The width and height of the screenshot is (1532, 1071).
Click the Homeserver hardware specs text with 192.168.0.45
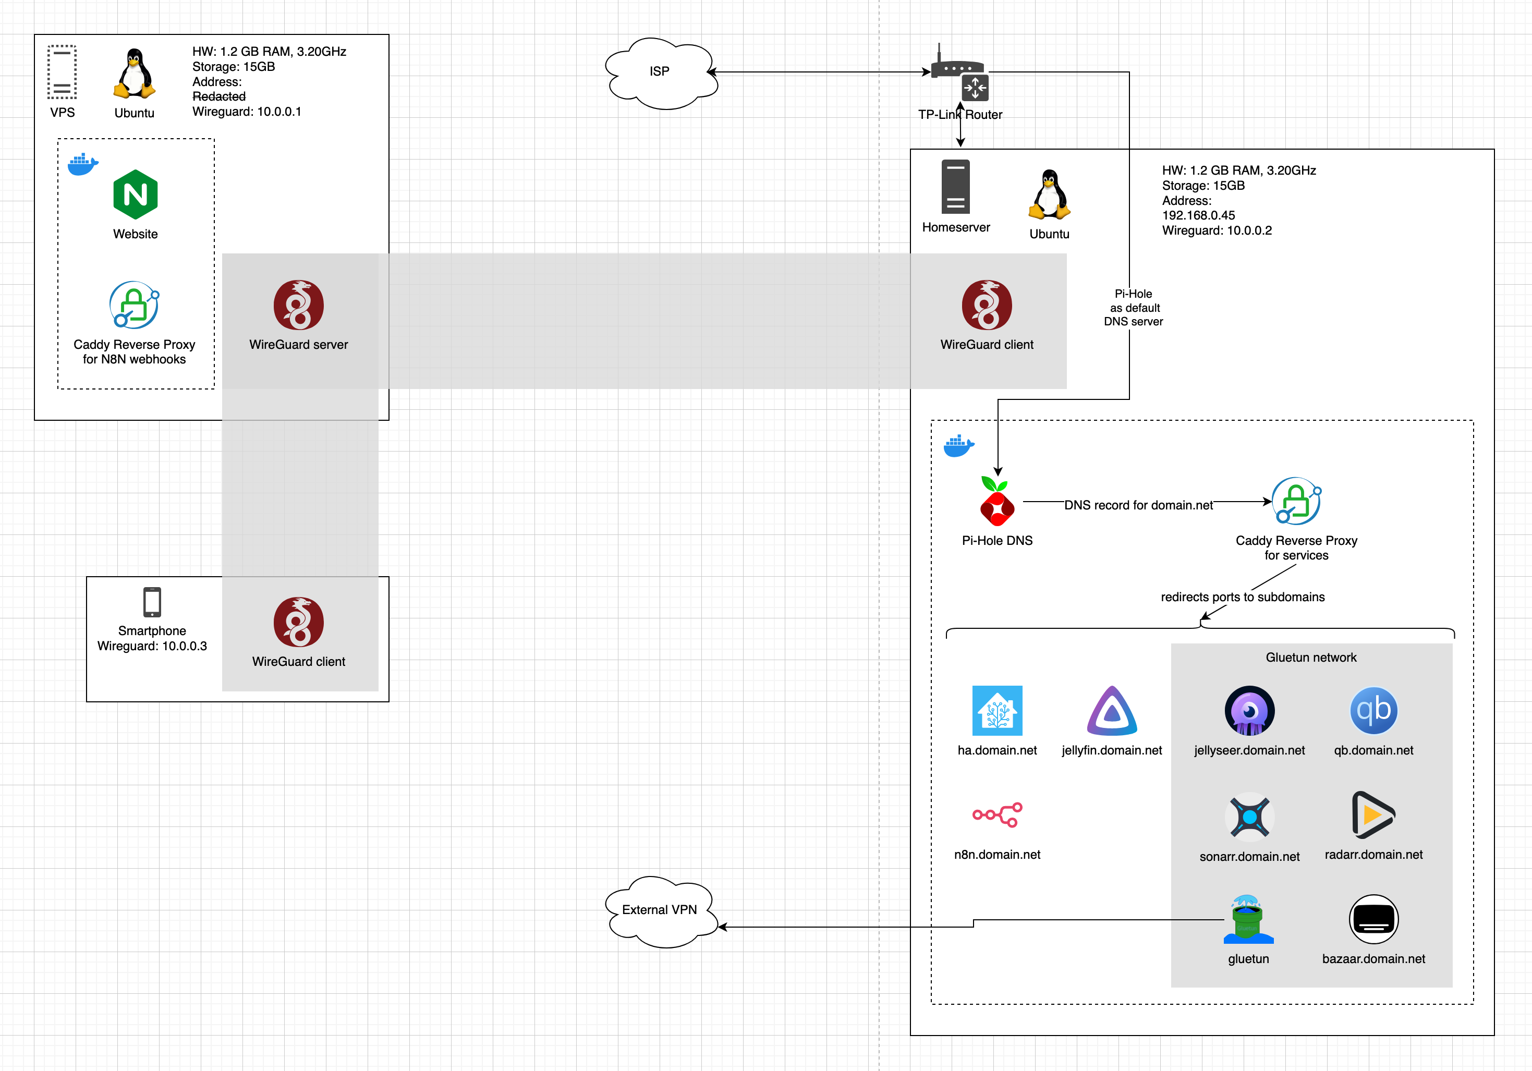click(1239, 200)
